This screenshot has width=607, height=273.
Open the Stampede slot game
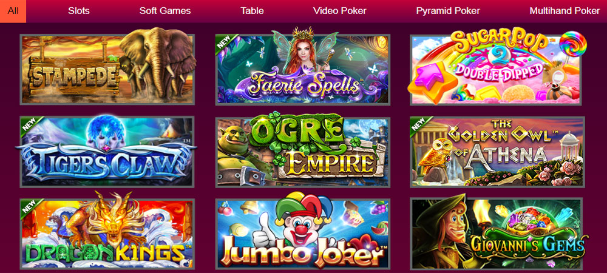pyautogui.click(x=107, y=70)
